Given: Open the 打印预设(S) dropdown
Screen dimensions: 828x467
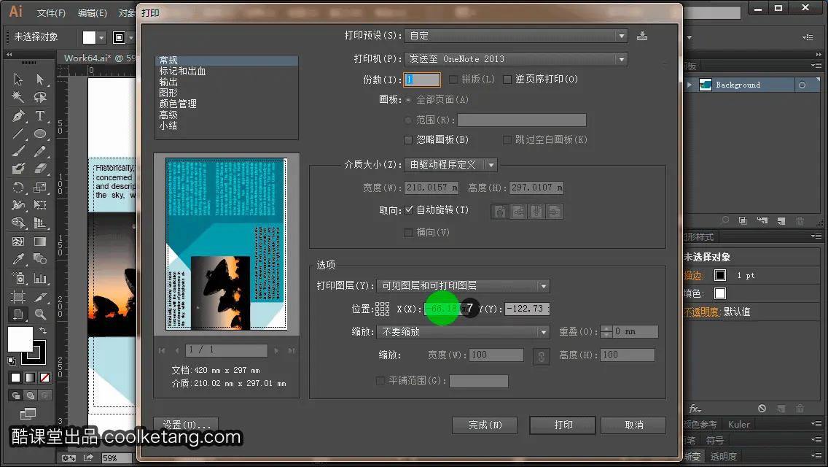Looking at the screenshot, I should point(516,36).
